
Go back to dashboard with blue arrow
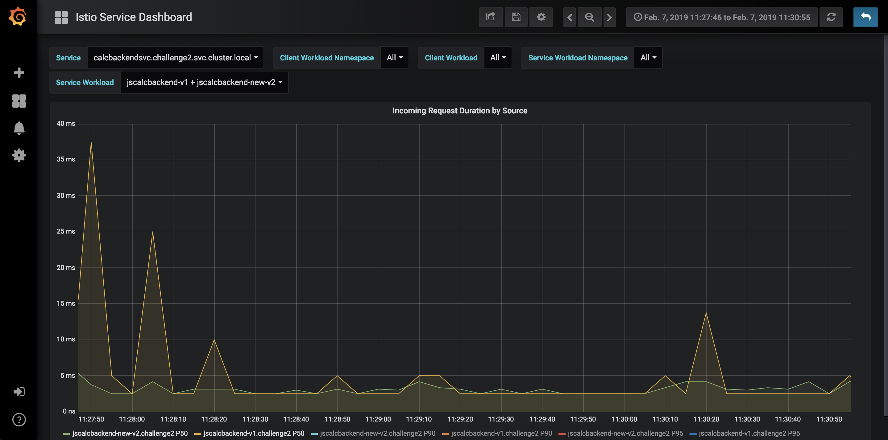tap(865, 17)
